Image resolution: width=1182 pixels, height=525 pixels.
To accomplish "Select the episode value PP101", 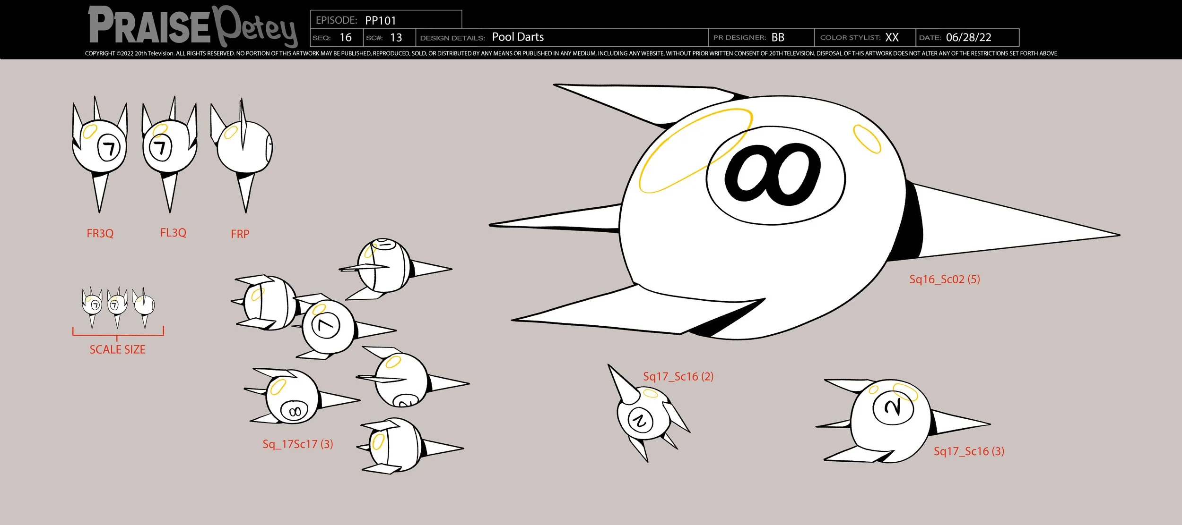I will point(381,20).
